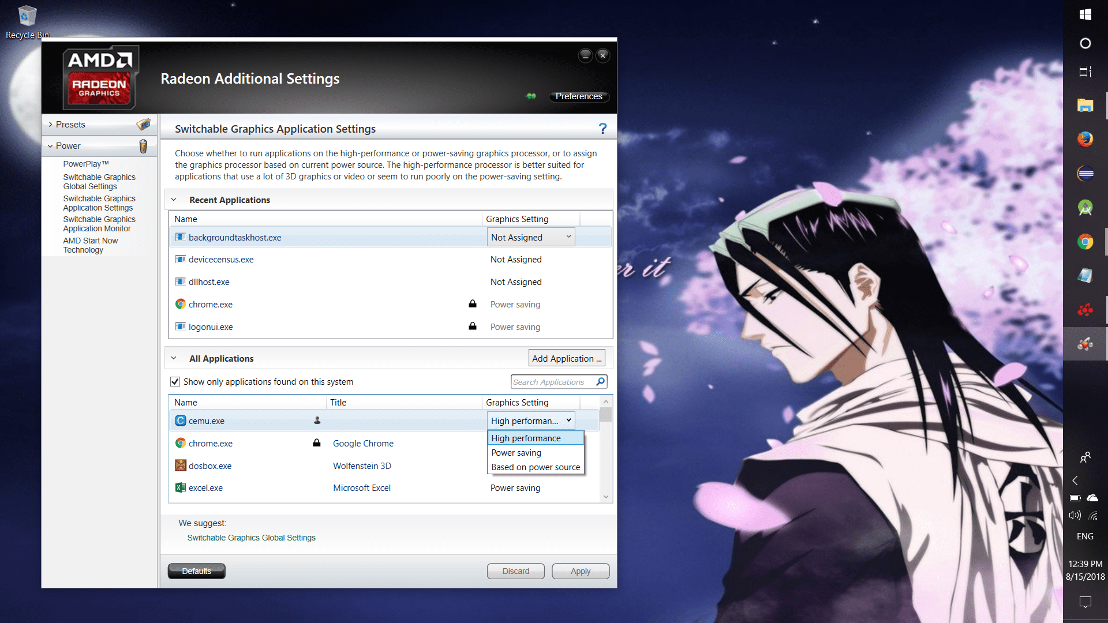Image resolution: width=1108 pixels, height=623 pixels.
Task: Click the blue help question mark icon
Action: (x=603, y=128)
